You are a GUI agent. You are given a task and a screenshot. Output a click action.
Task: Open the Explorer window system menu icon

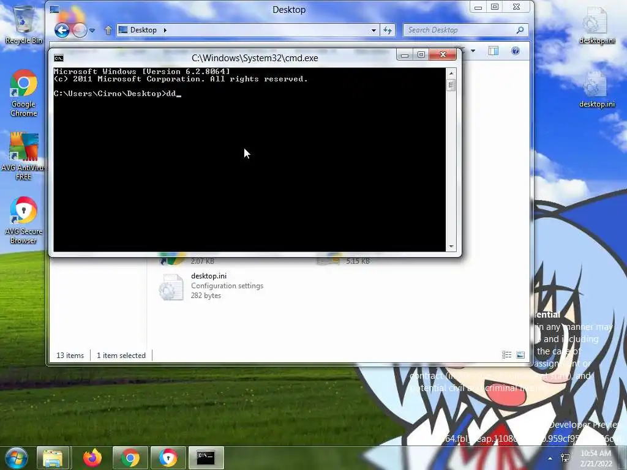tap(54, 10)
